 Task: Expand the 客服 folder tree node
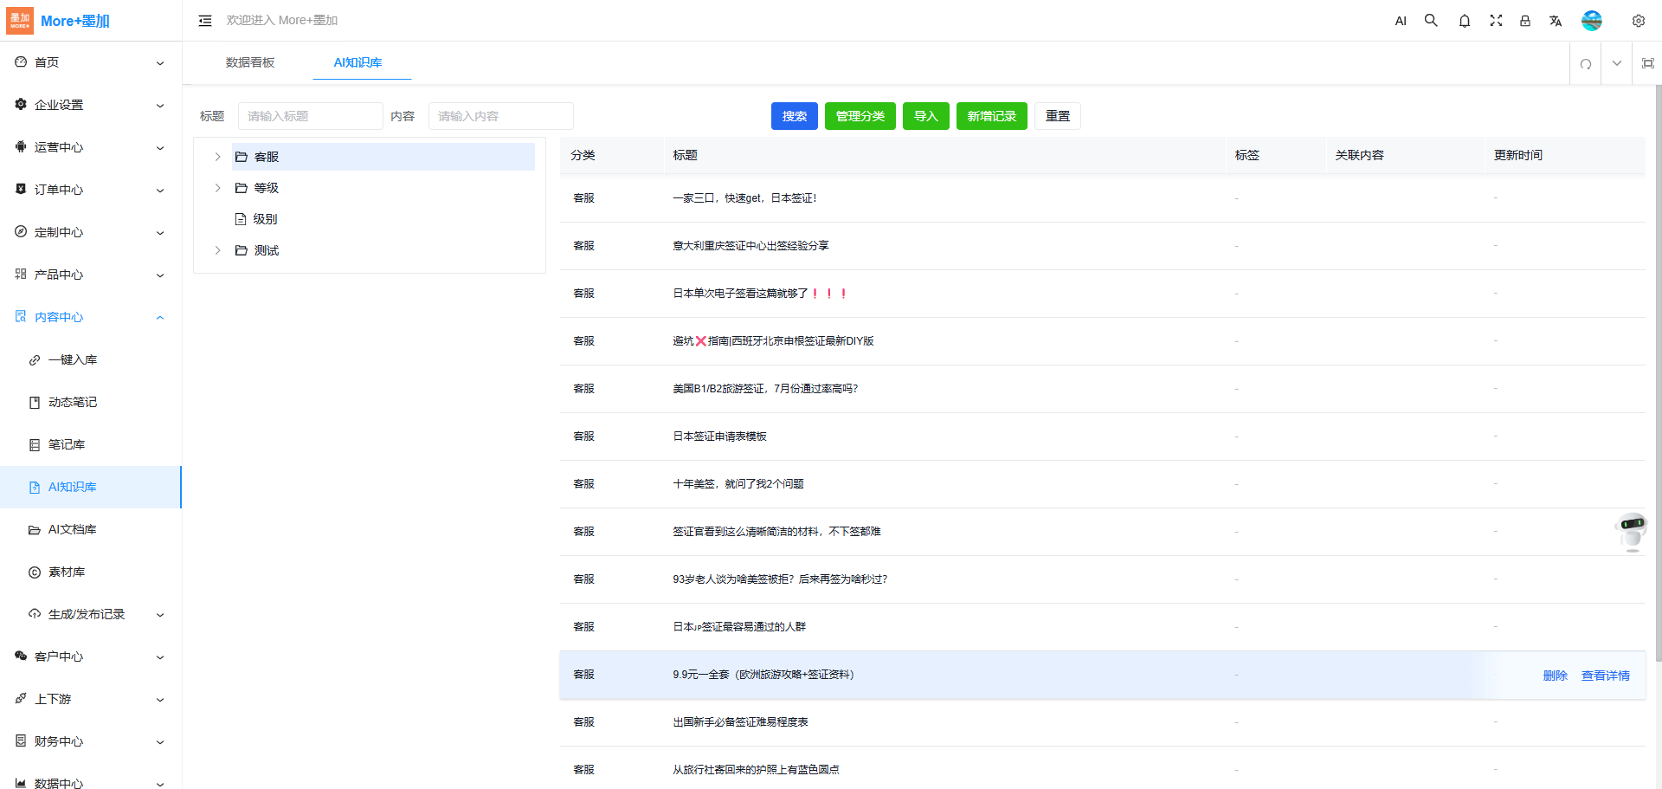pyautogui.click(x=218, y=157)
